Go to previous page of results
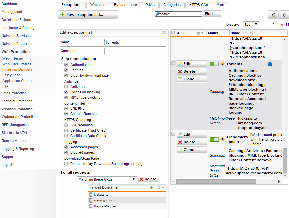 point(273,15)
